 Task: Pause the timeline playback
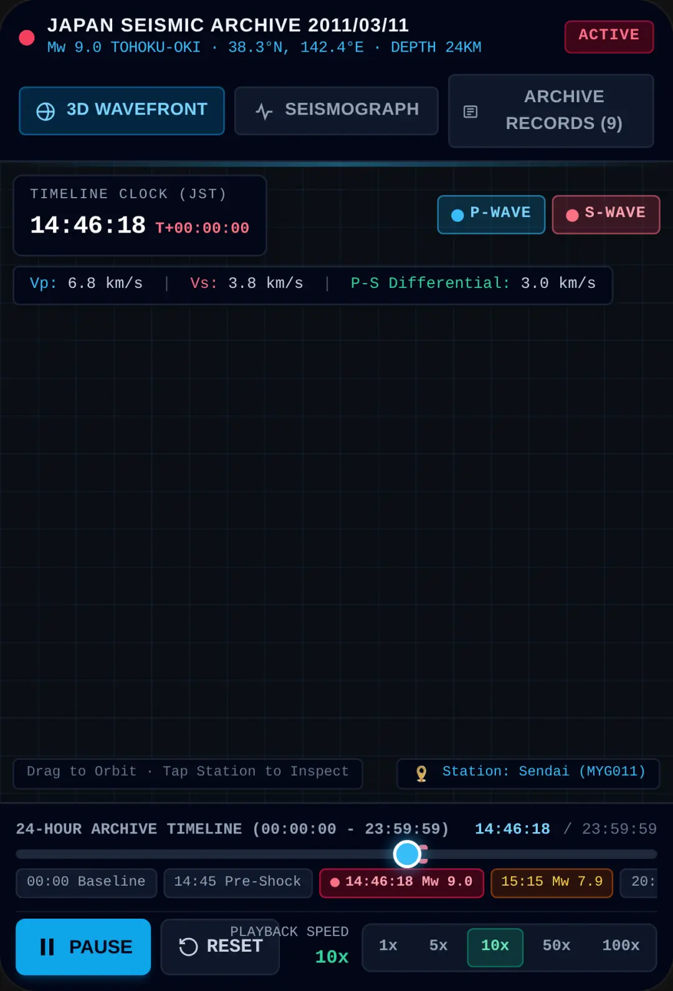(x=83, y=947)
